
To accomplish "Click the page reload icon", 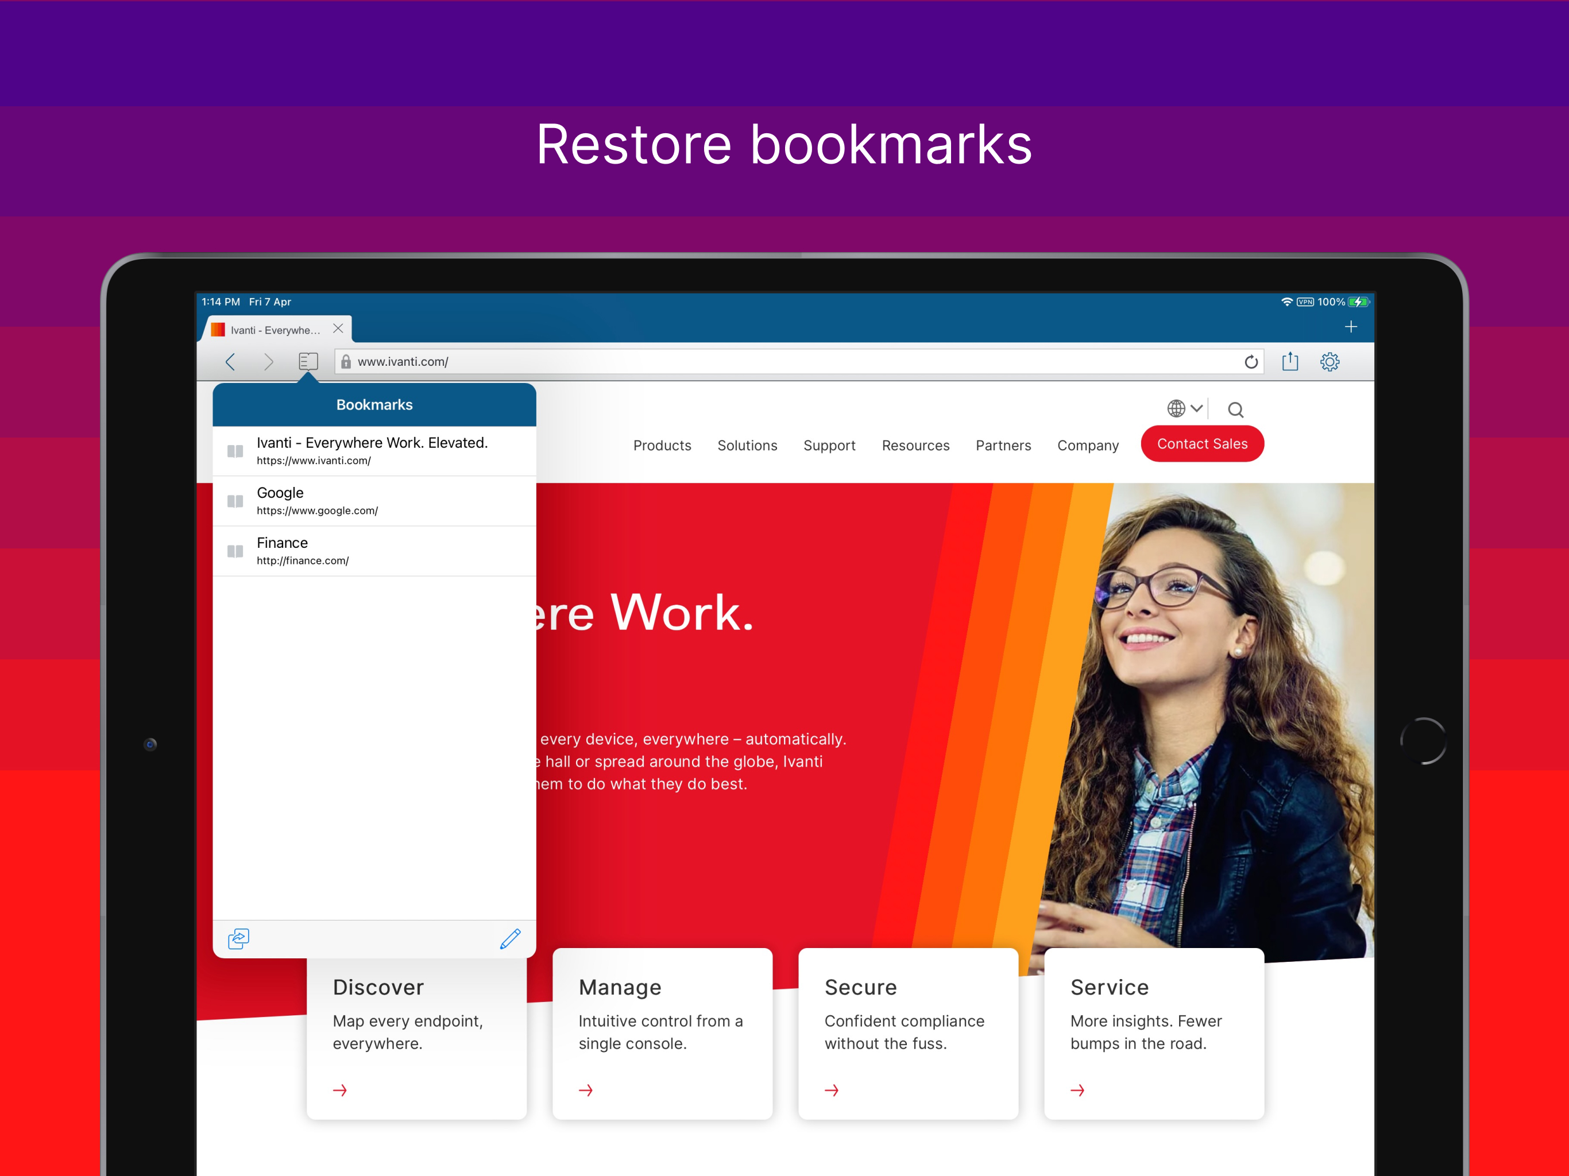I will [x=1251, y=362].
